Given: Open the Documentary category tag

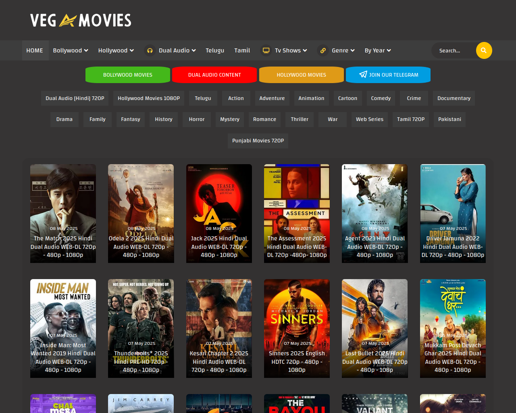Looking at the screenshot, I should [454, 98].
